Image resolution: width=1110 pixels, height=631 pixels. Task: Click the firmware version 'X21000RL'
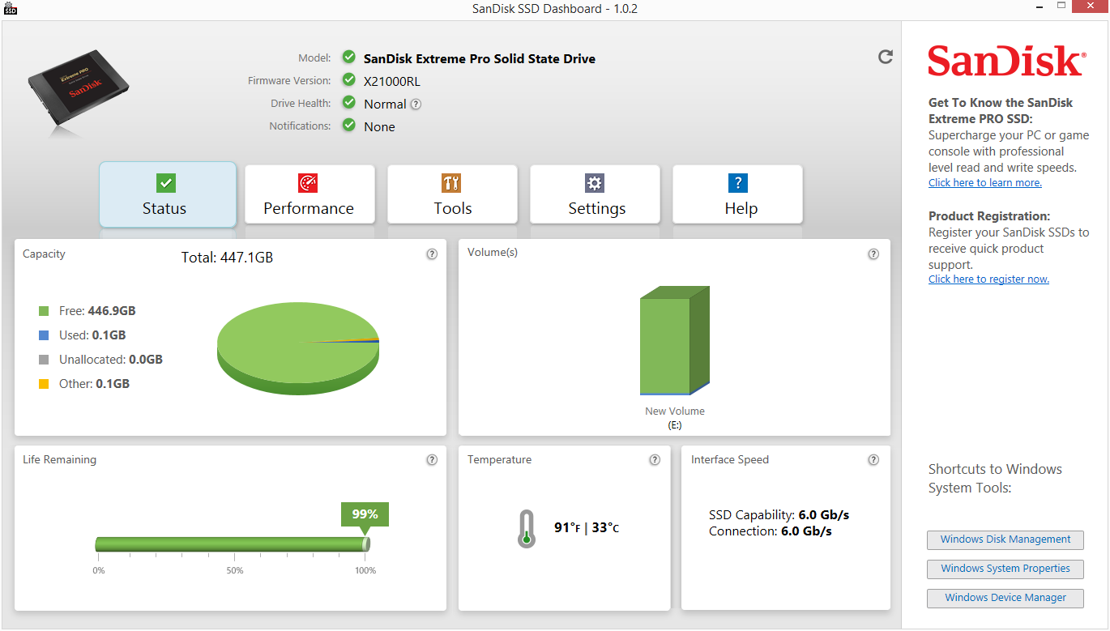[392, 81]
